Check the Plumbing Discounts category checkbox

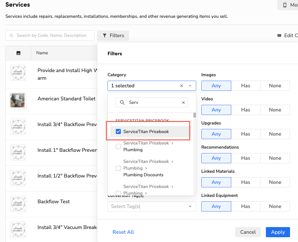coord(118,168)
